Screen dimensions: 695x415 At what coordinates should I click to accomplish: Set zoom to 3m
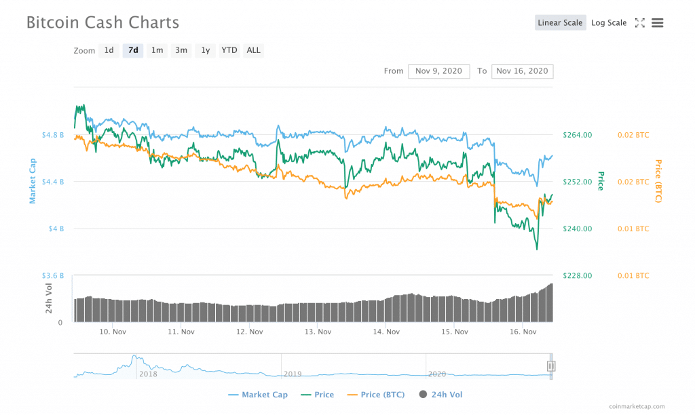tap(181, 50)
